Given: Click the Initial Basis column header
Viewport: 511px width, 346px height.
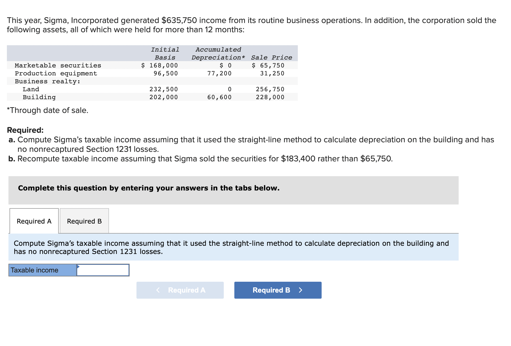Looking at the screenshot, I should coord(165,53).
